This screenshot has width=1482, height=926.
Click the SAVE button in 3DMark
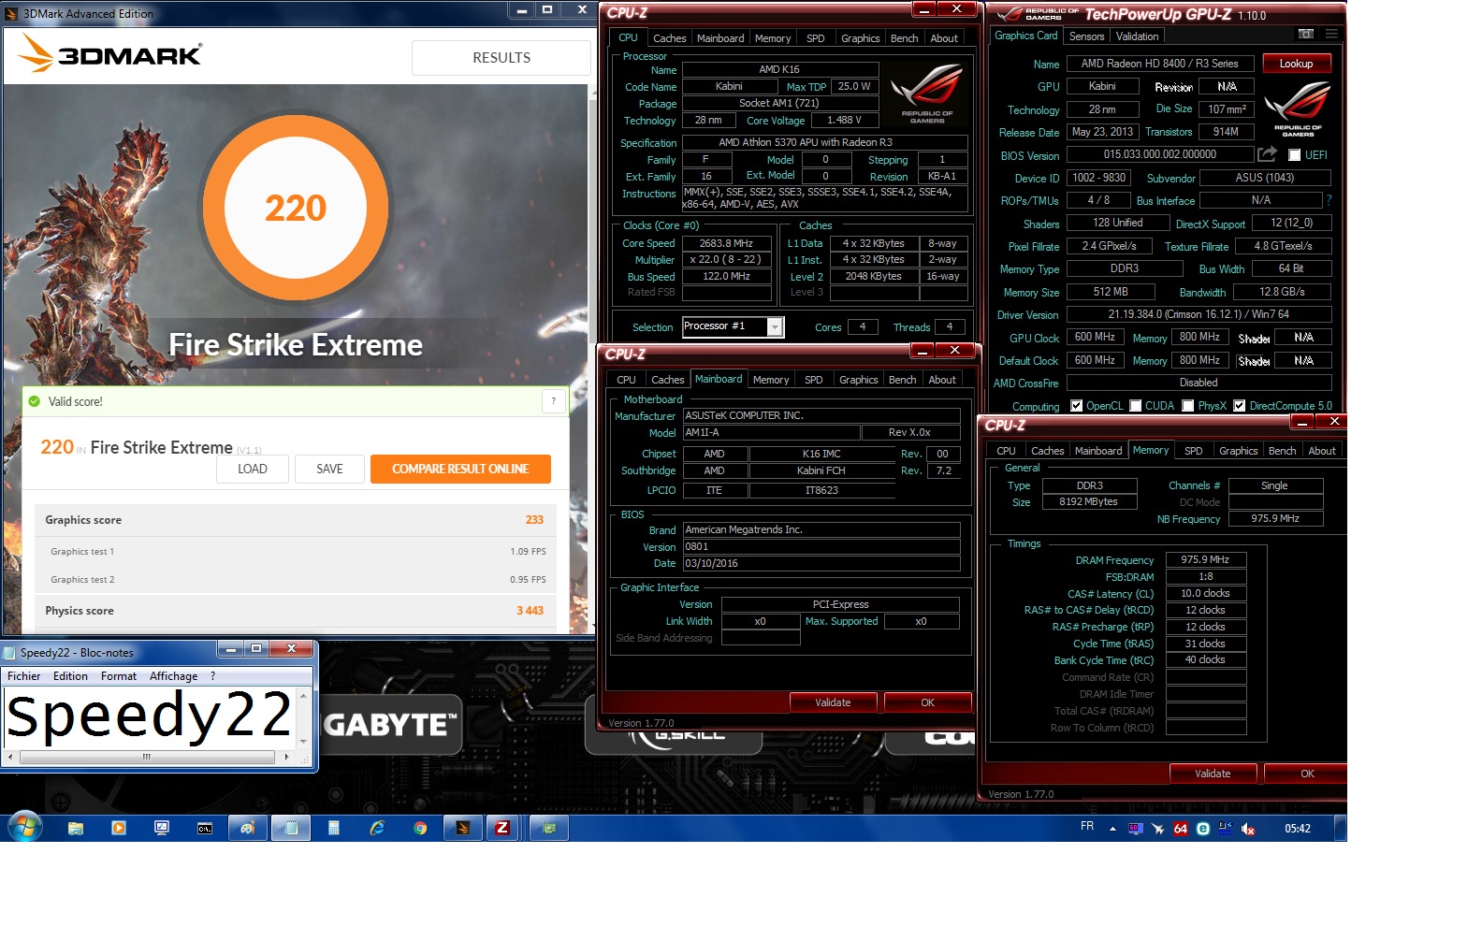[329, 469]
